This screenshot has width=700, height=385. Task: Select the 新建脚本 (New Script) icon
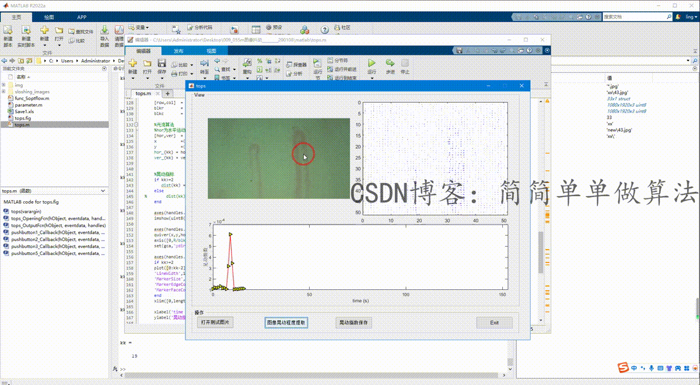pyautogui.click(x=8, y=34)
